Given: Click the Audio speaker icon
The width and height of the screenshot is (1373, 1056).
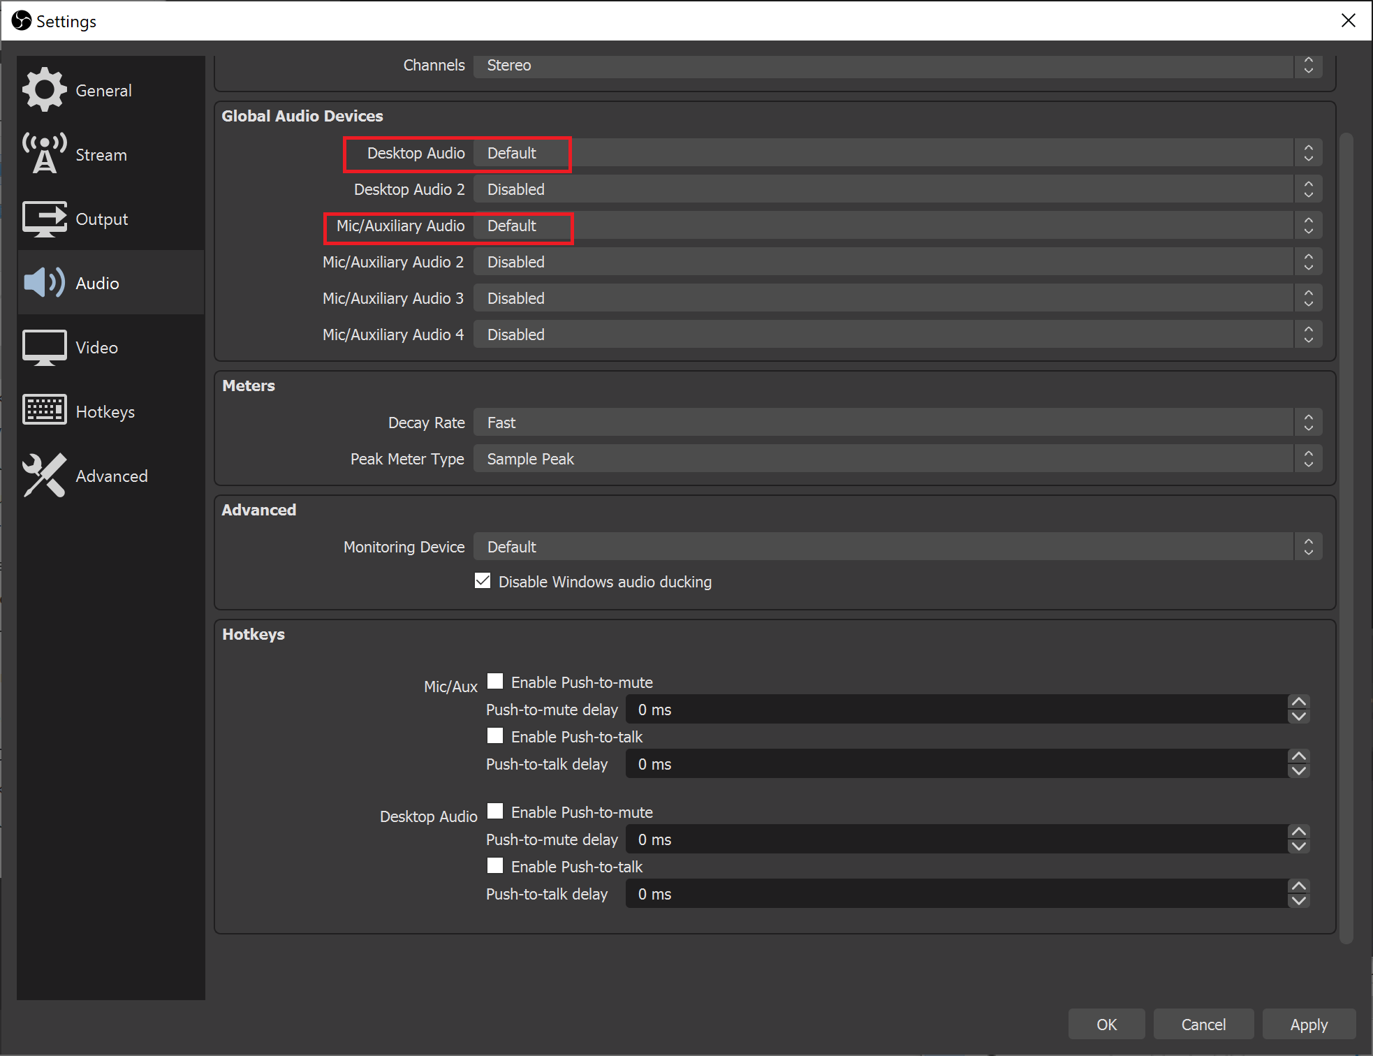Looking at the screenshot, I should (44, 283).
